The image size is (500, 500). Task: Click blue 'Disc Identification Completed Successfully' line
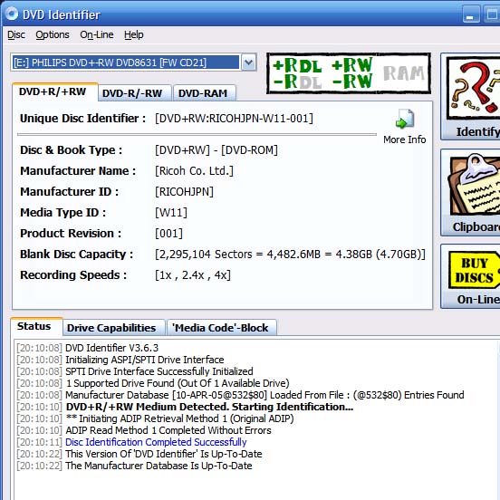coord(156,442)
